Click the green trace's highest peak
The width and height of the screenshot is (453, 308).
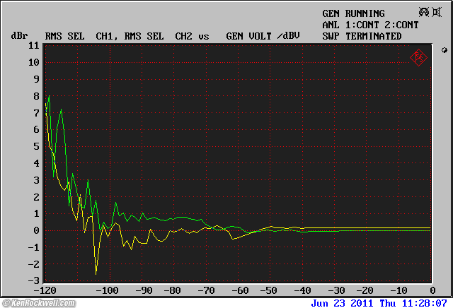point(49,95)
